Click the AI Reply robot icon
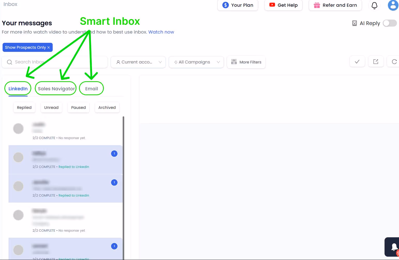 point(354,23)
